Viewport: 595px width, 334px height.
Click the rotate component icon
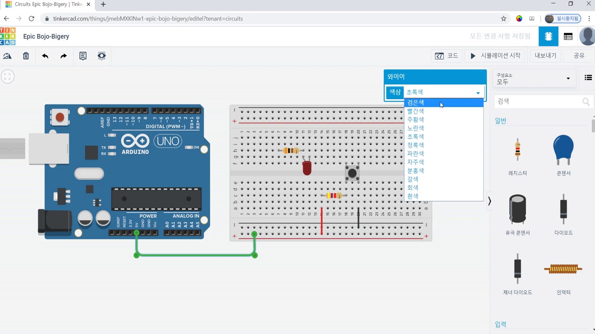pos(7,56)
